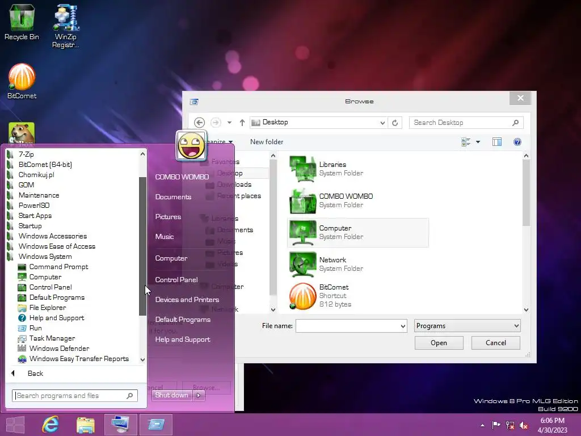Viewport: 581px width, 436px height.
Task: Click the taskbar clock showing 6:06 PM
Action: pyautogui.click(x=552, y=425)
